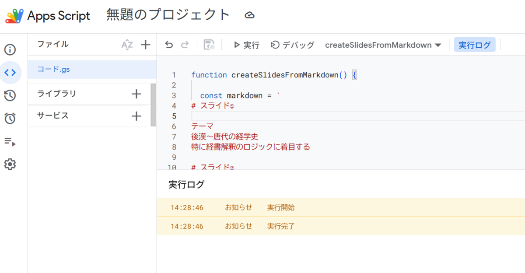525x273 pixels.
Task: Open the run list icon in sidebar
Action: pyautogui.click(x=10, y=141)
